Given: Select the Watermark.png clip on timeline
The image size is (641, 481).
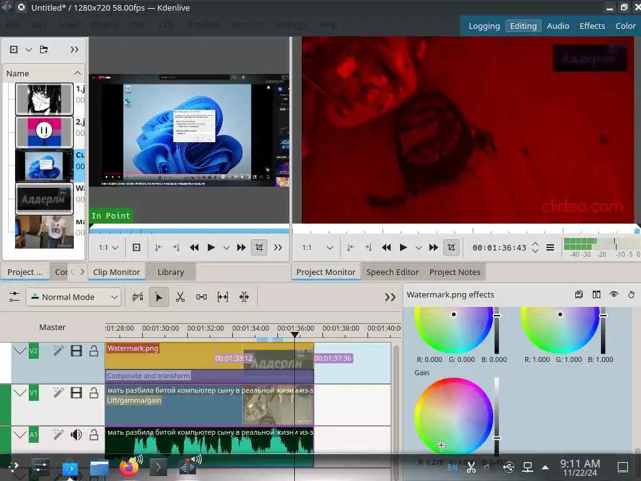Looking at the screenshot, I should [x=209, y=356].
